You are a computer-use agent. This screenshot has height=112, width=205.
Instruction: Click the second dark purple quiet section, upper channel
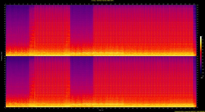81,21
